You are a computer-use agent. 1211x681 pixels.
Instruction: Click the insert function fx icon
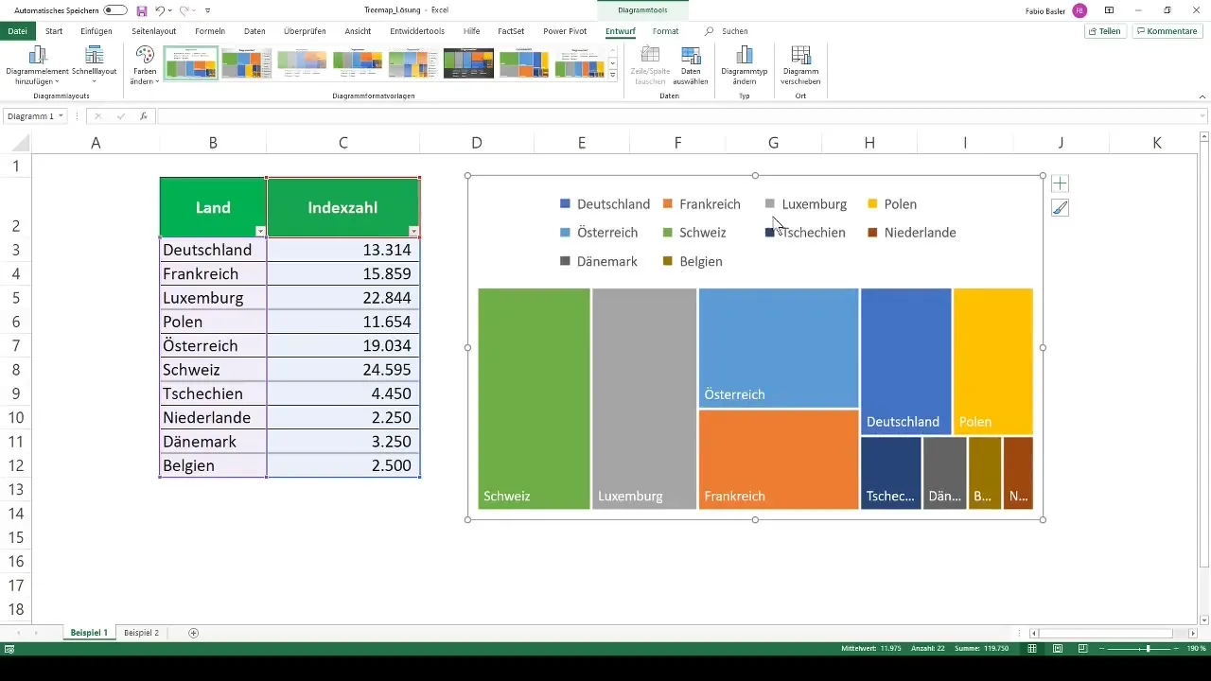143,116
